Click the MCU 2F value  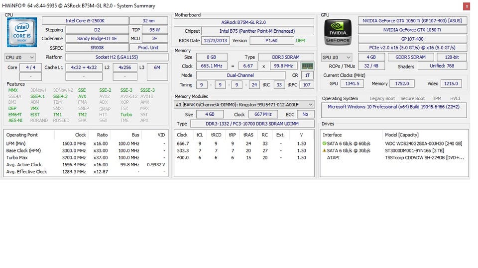click(155, 39)
